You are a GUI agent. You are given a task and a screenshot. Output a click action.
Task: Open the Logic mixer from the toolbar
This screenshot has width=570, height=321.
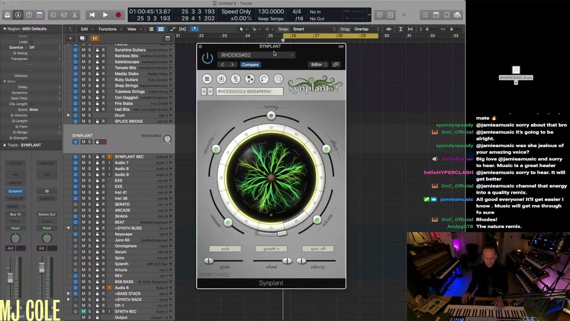(x=64, y=15)
